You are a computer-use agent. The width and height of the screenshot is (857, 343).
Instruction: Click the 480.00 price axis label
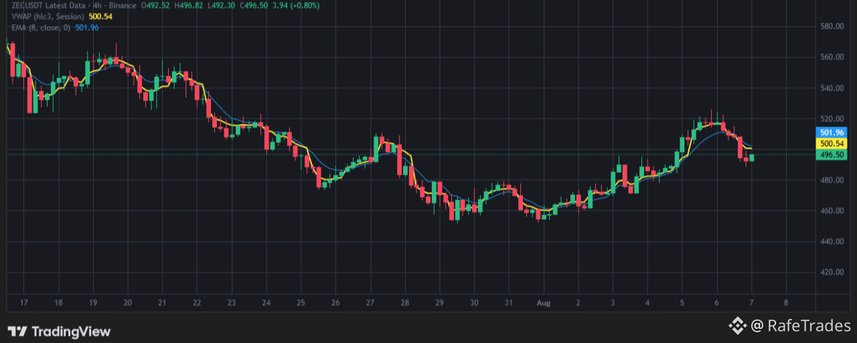tap(831, 180)
